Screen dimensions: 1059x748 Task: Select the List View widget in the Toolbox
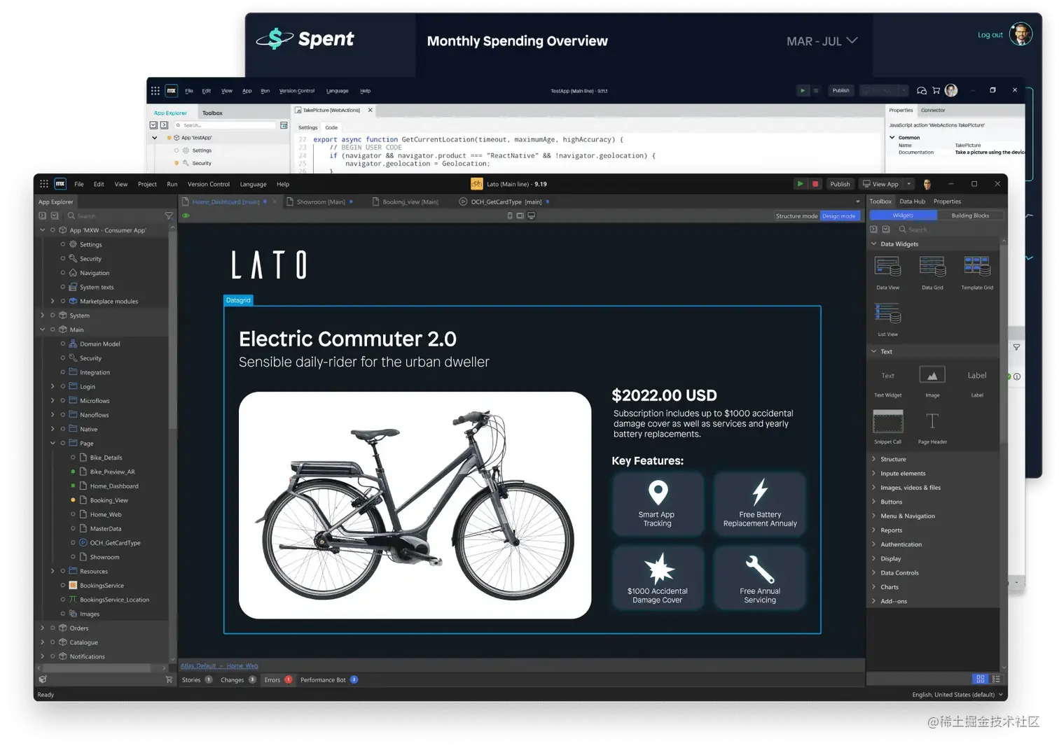pos(887,320)
